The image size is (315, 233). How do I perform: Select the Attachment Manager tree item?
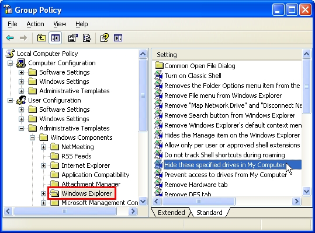[x=91, y=183]
